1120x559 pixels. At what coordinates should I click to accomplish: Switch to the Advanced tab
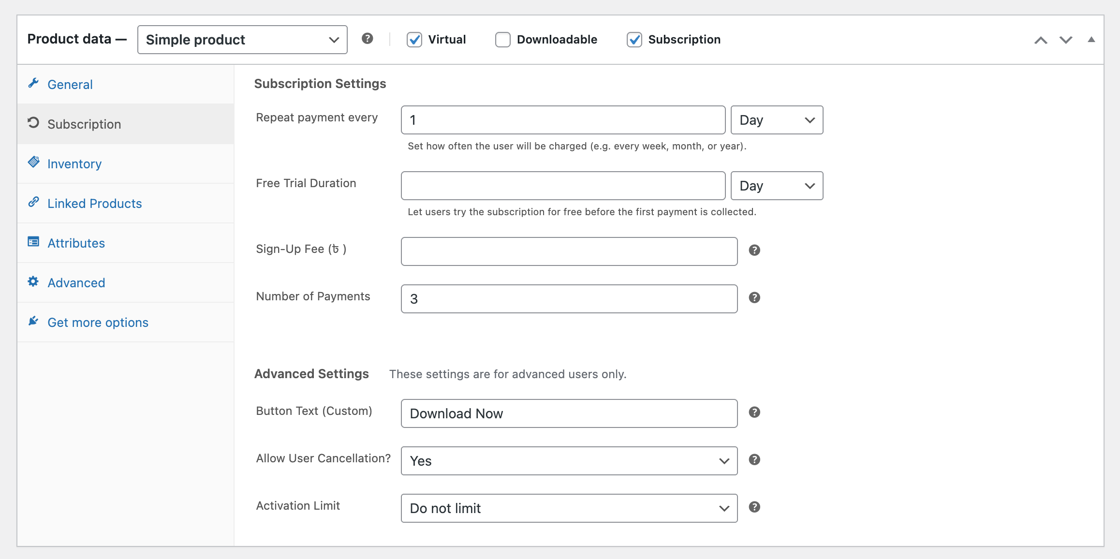click(x=126, y=282)
